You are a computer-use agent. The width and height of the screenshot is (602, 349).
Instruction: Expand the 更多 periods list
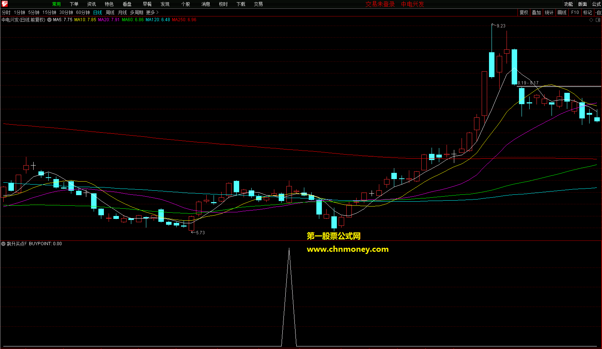click(x=152, y=12)
